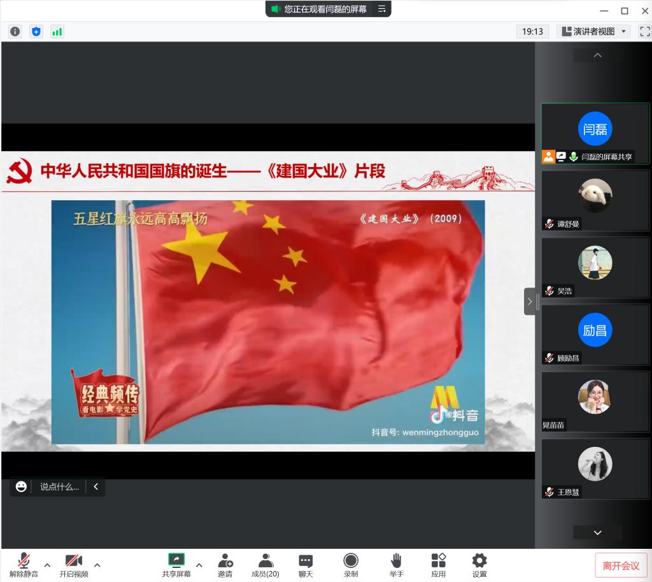652x582 pixels.
Task: Open the meeting info icon
Action: [15, 31]
